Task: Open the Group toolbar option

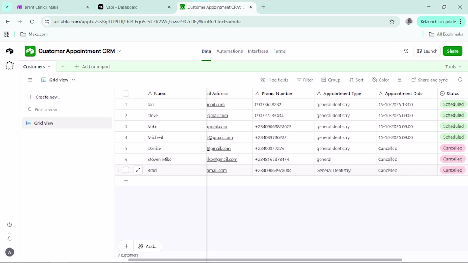Action: (331, 80)
